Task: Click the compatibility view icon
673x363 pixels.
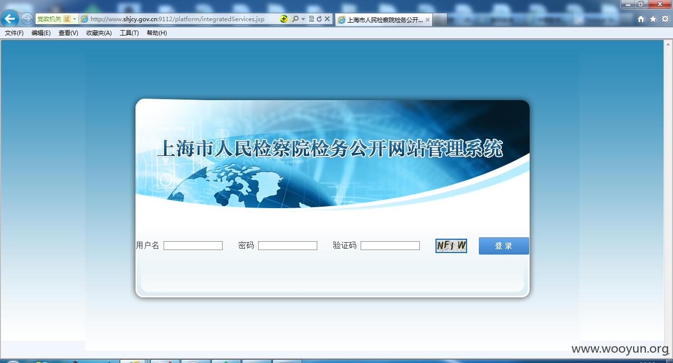Action: [311, 19]
